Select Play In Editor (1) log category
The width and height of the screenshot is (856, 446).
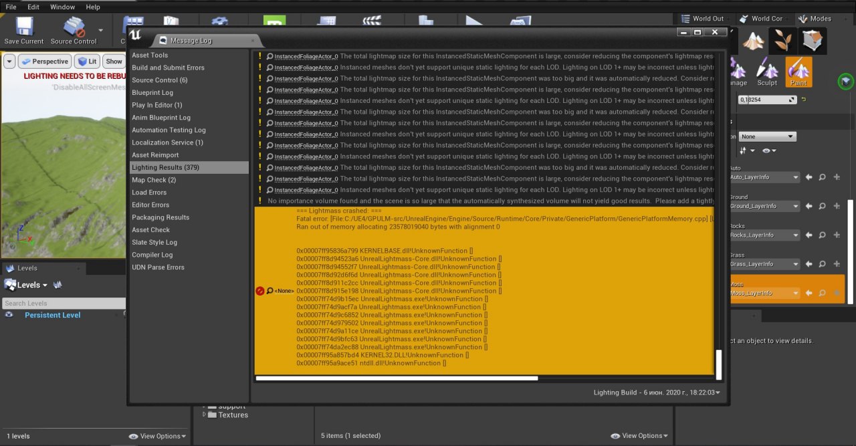point(189,105)
